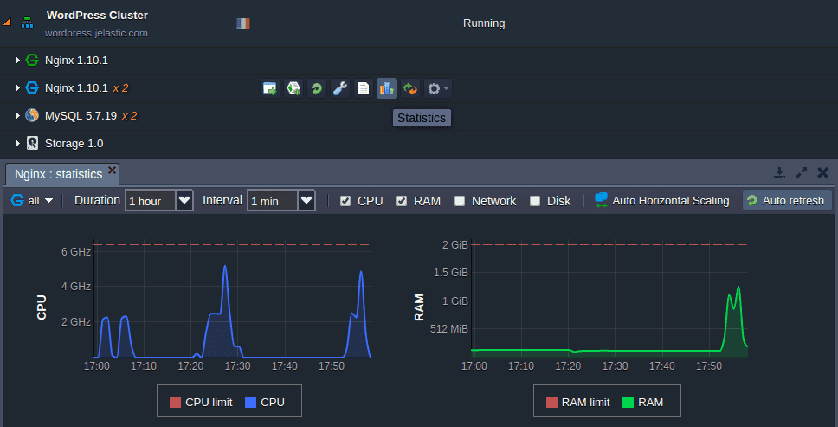Click the Storage 1.0 disk icon
The height and width of the screenshot is (427, 838).
click(x=33, y=143)
